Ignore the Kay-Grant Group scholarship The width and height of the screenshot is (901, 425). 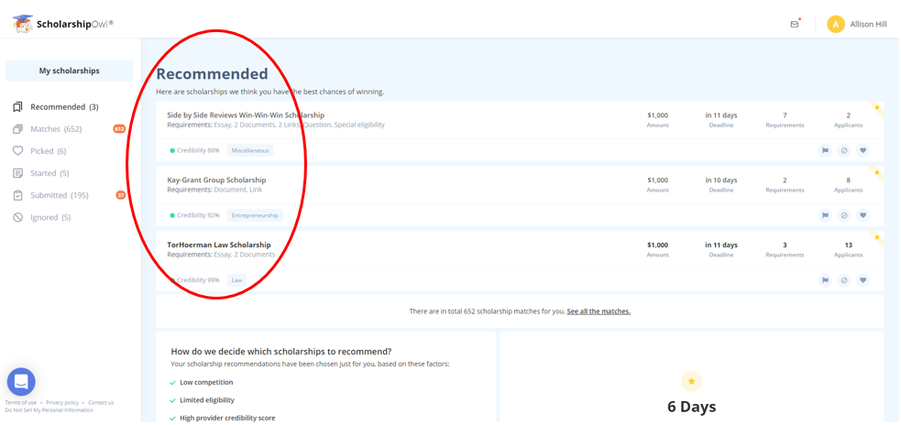(843, 215)
